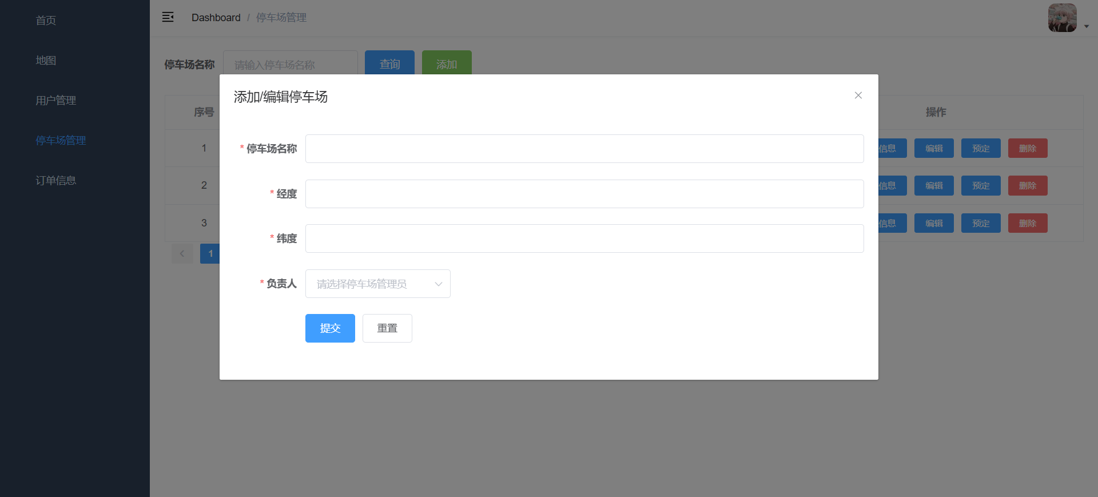This screenshot has width=1098, height=497.
Task: Click 删除 in row 1
Action: (1028, 148)
